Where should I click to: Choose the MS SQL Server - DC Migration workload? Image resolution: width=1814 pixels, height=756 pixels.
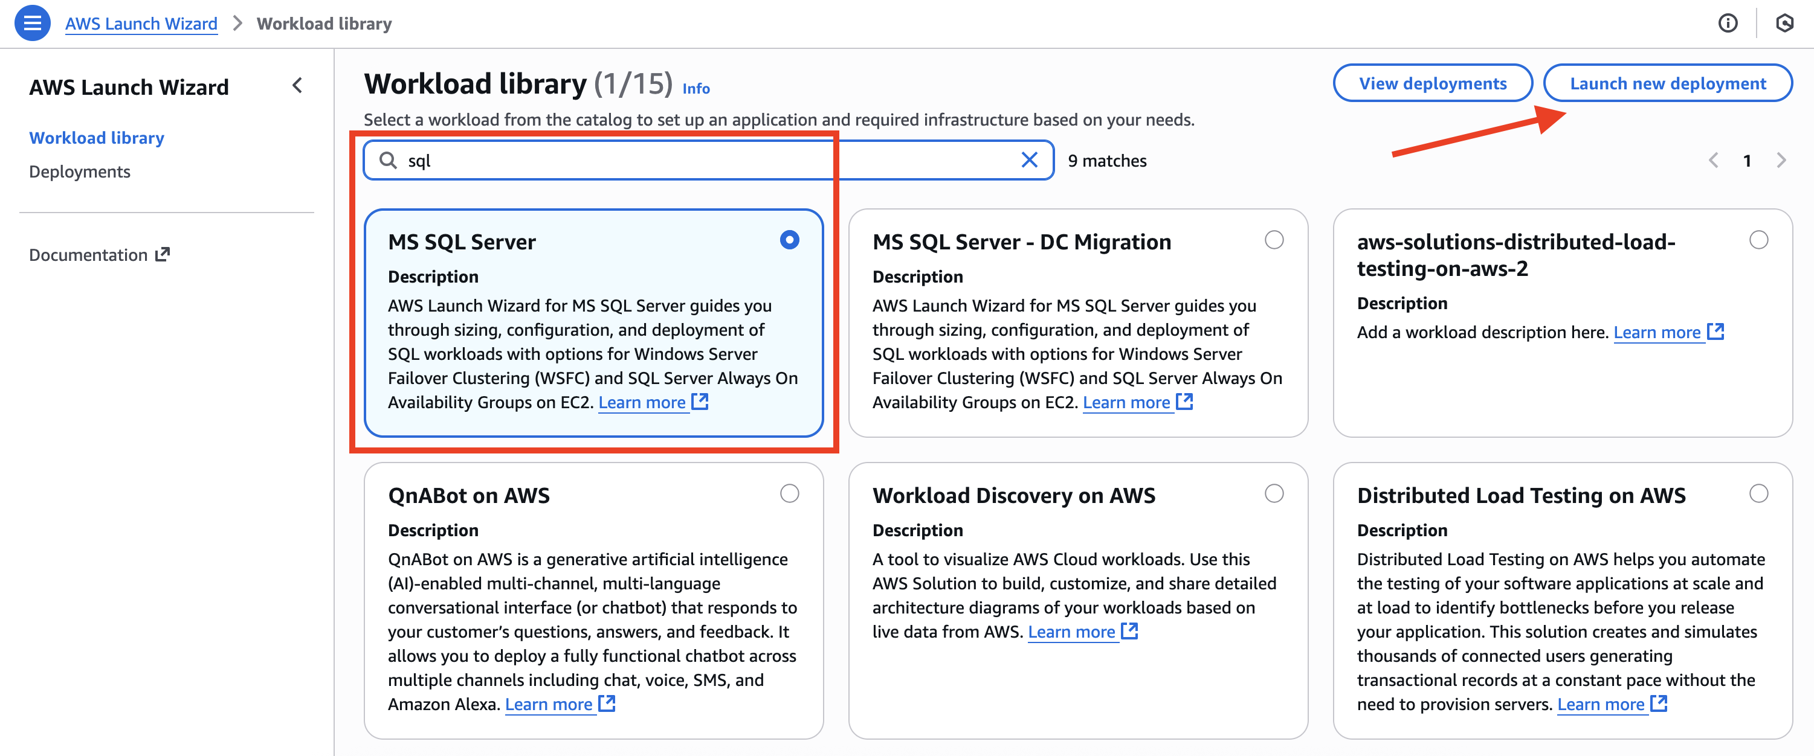[1274, 240]
